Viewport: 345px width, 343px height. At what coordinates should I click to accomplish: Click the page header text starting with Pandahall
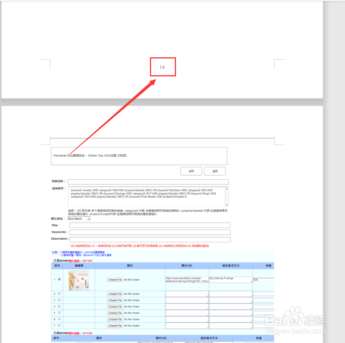90,156
